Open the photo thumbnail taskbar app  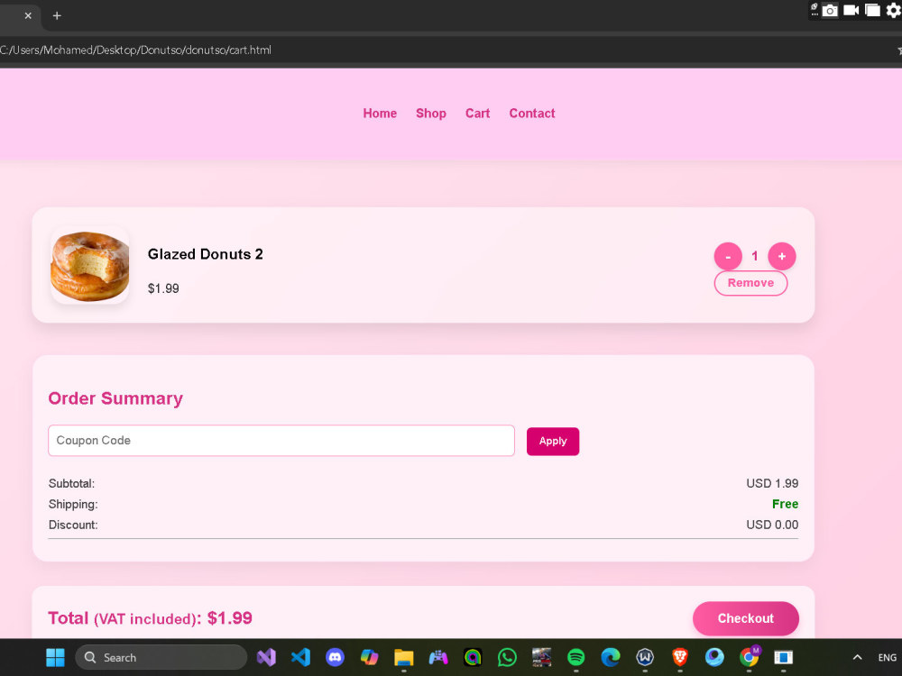coord(542,657)
